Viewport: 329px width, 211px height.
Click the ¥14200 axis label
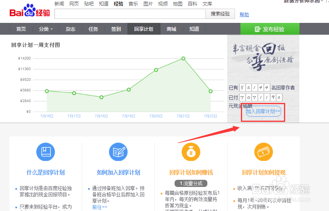24,58
